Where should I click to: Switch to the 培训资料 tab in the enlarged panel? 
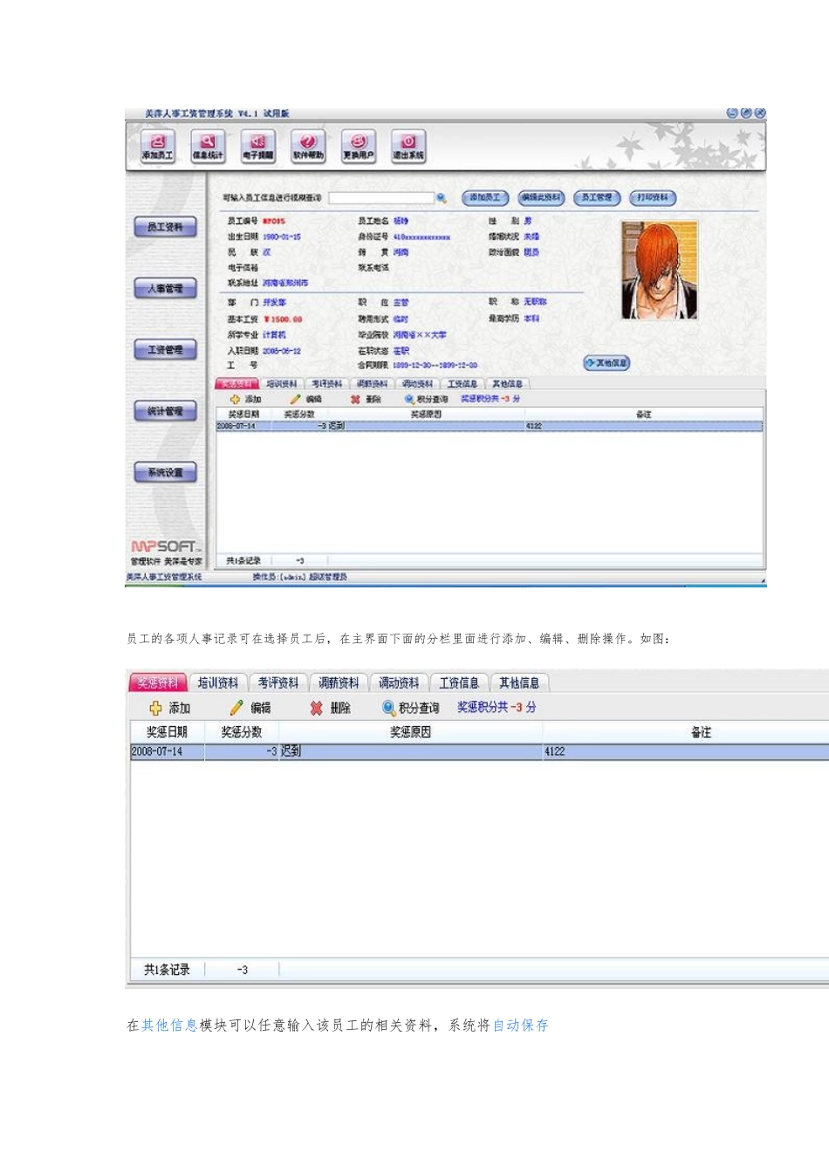(x=218, y=683)
